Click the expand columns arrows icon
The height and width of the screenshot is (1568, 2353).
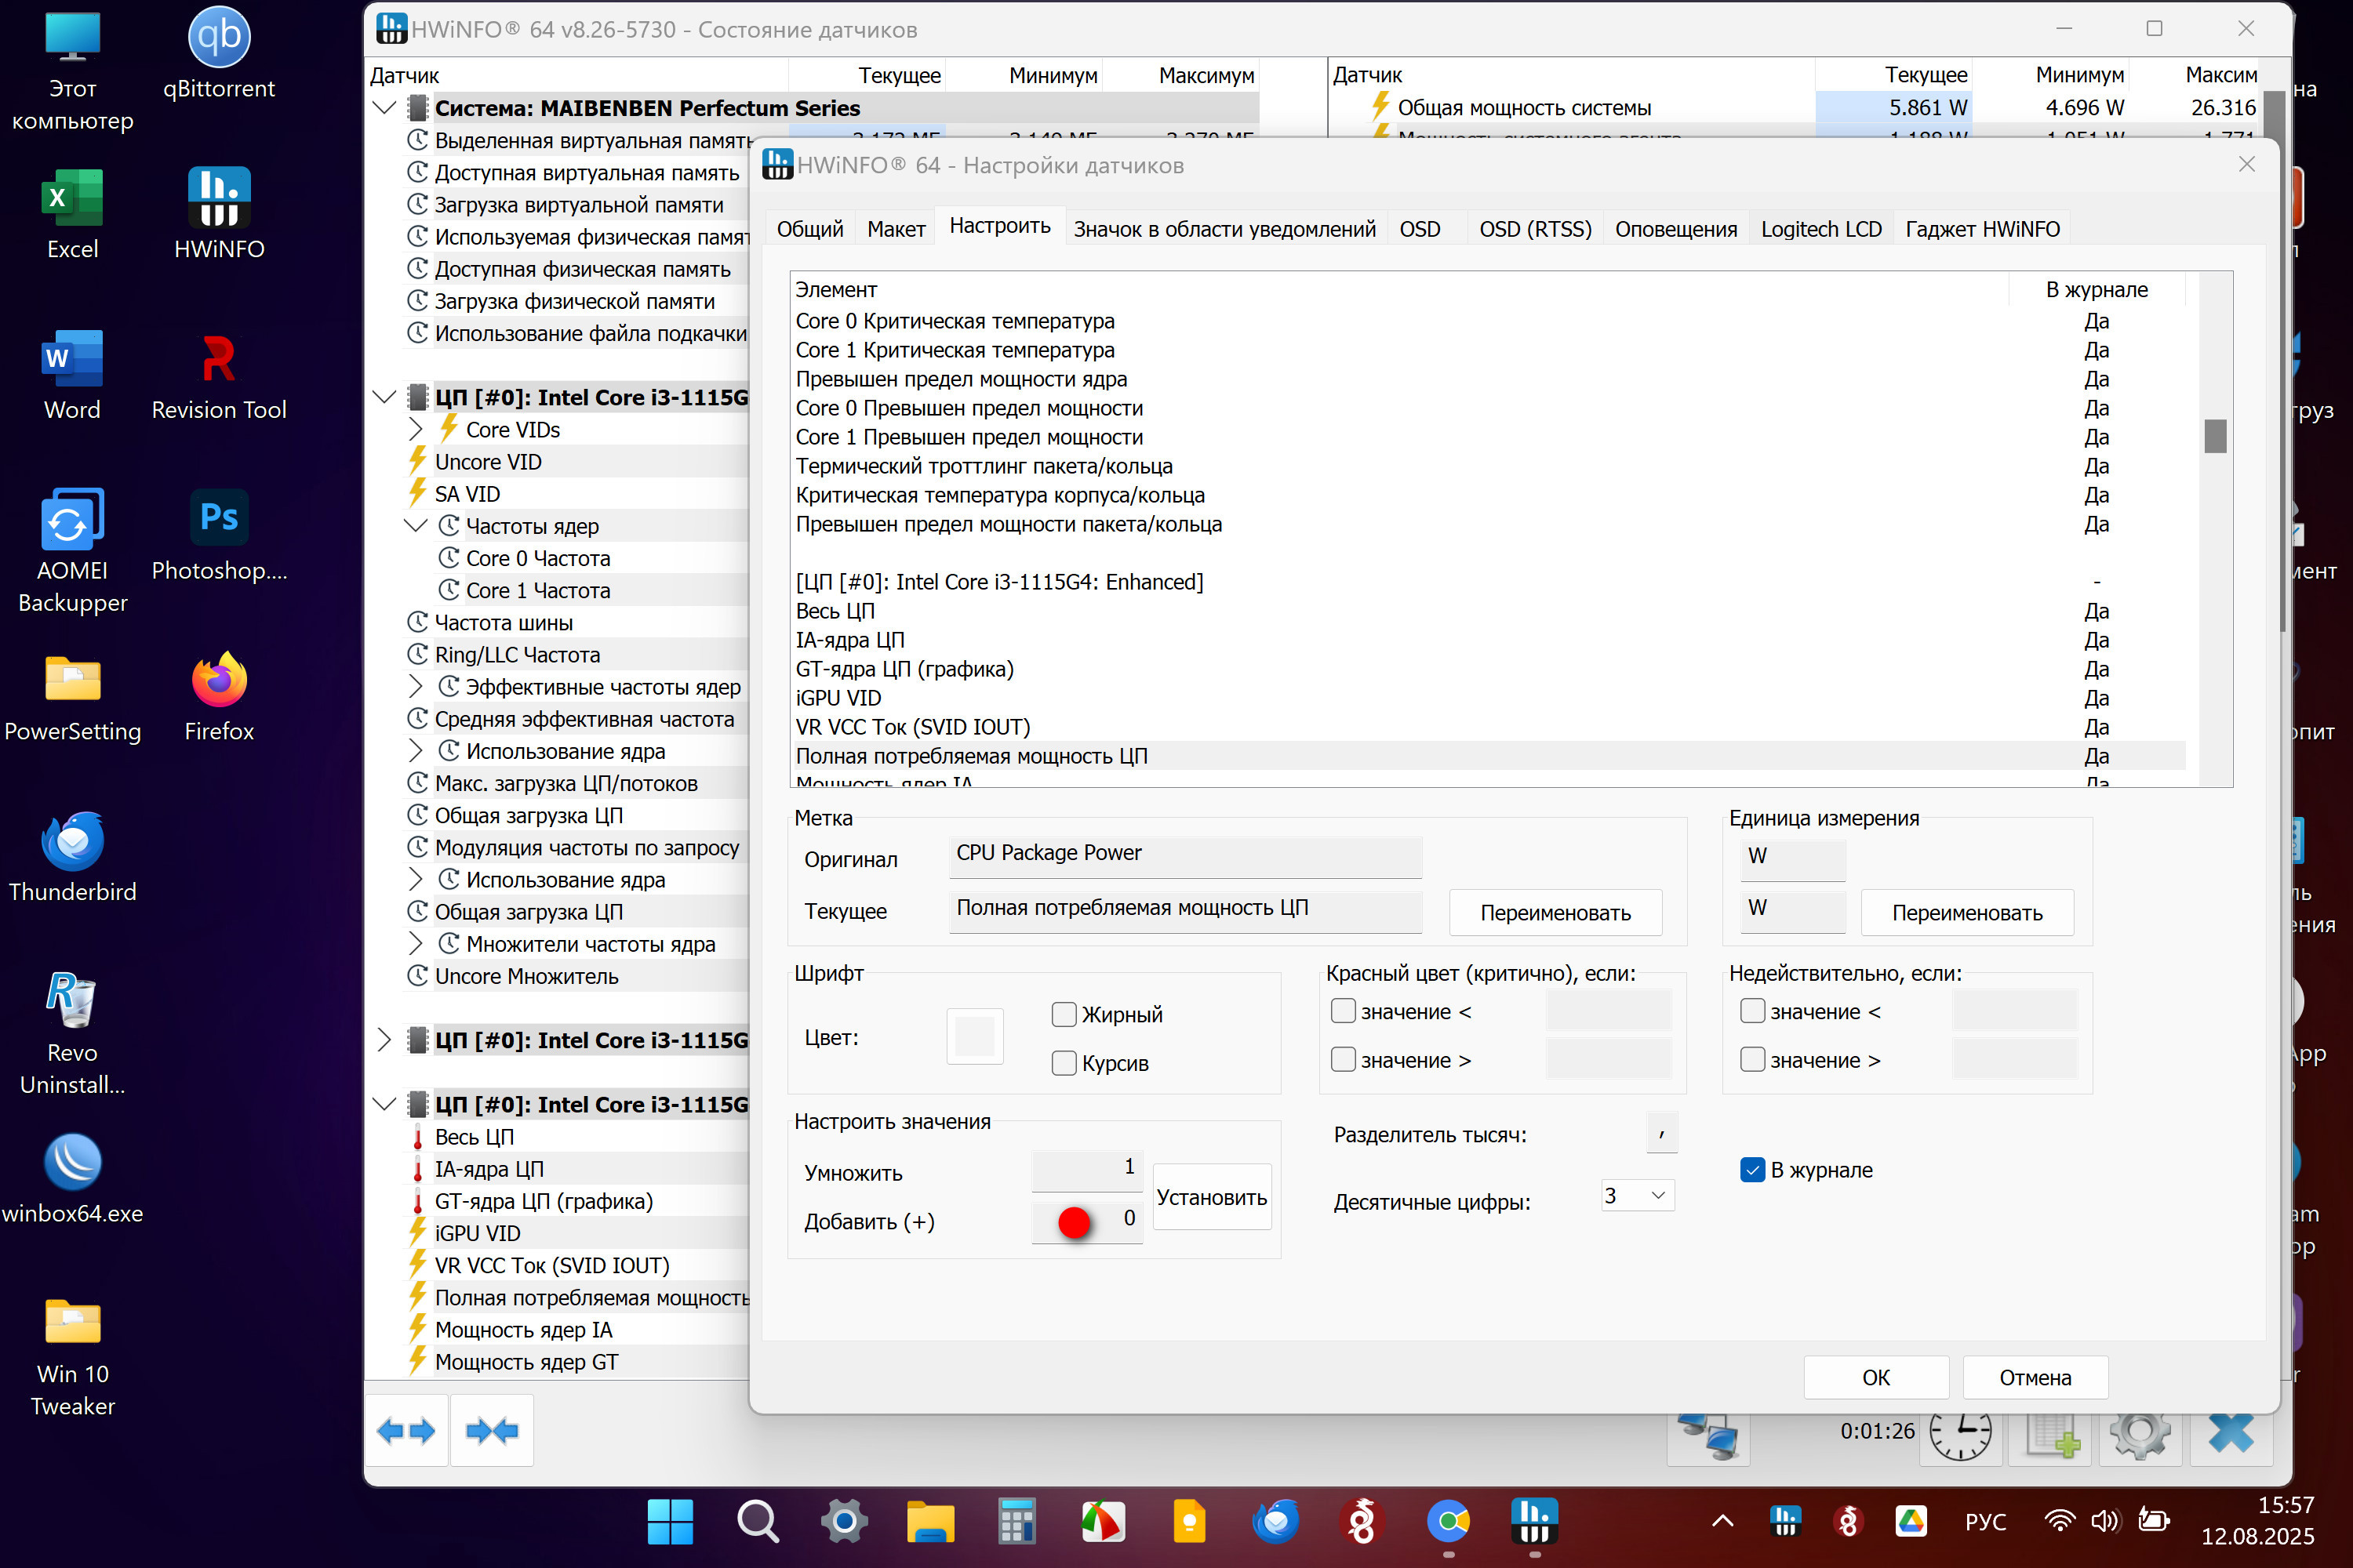click(406, 1431)
